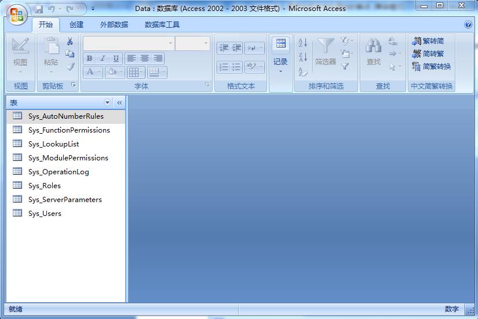Viewport: 478px width, 319px height.
Task: Click the Replace ab-ac icon
Action: coord(393,42)
